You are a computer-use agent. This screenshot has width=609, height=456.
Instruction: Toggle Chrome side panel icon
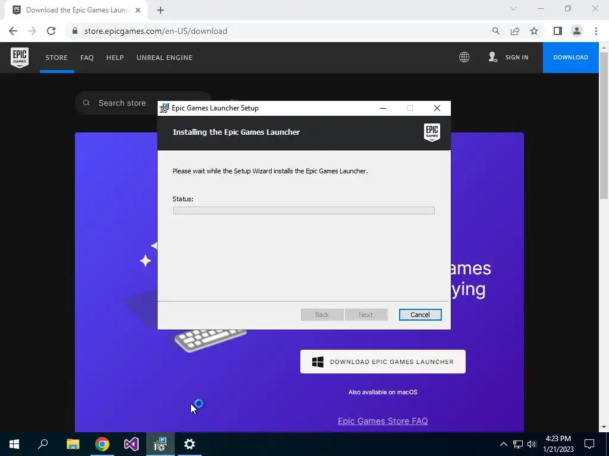tap(558, 31)
